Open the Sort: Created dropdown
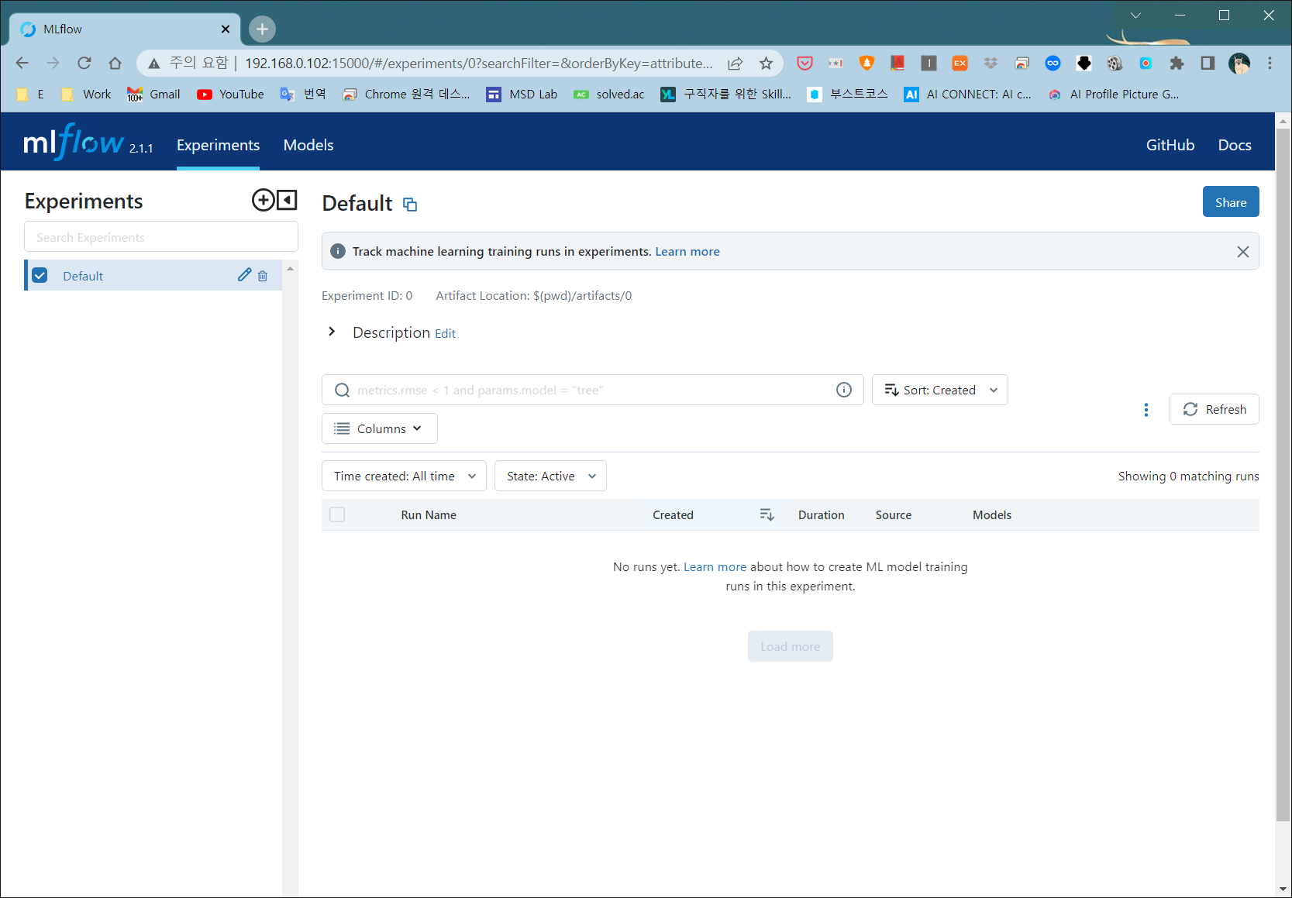Screen dimensions: 1292x898 coord(939,390)
